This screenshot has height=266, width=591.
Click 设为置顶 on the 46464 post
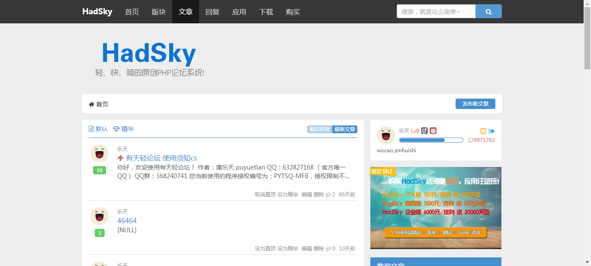pyautogui.click(x=265, y=249)
